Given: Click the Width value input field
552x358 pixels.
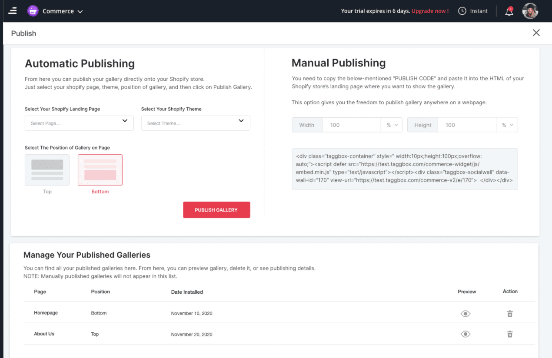Looking at the screenshot, I should (351, 125).
